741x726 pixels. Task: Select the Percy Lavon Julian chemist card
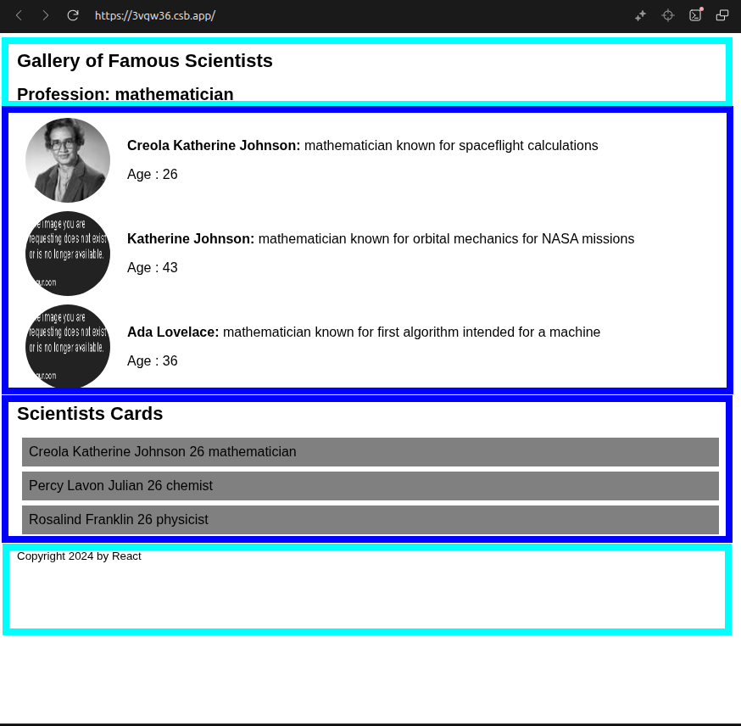point(370,486)
